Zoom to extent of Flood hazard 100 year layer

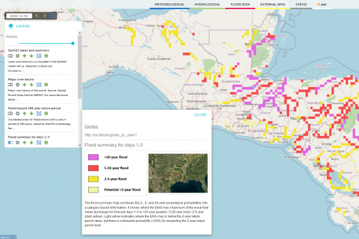[x=39, y=114]
